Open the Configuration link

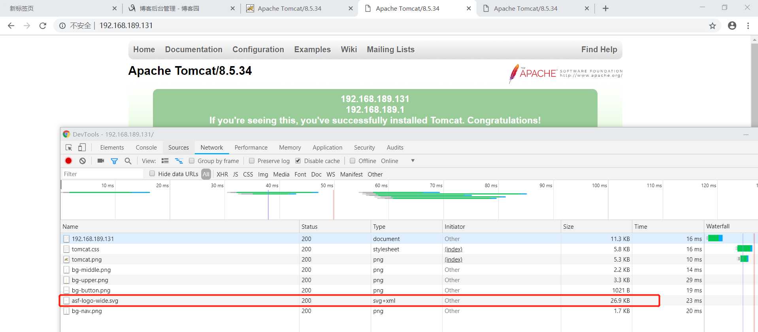[258, 49]
